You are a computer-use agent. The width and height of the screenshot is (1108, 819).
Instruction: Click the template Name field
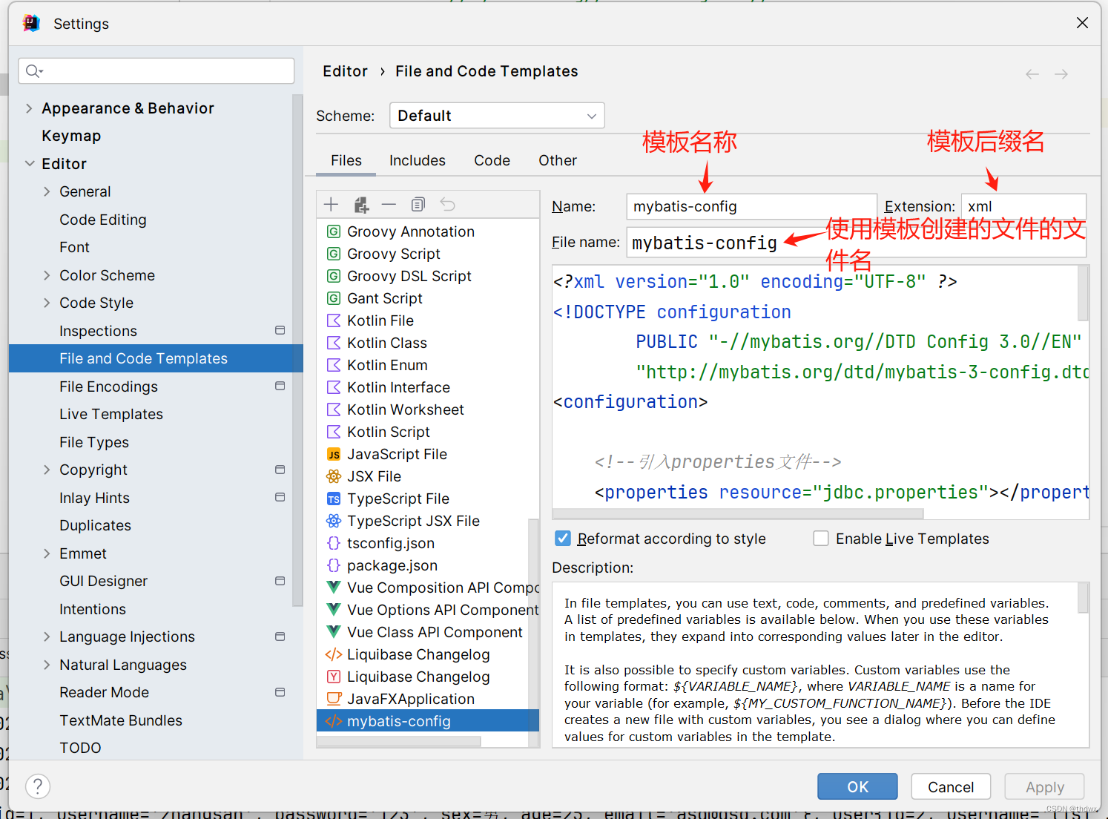click(x=751, y=206)
